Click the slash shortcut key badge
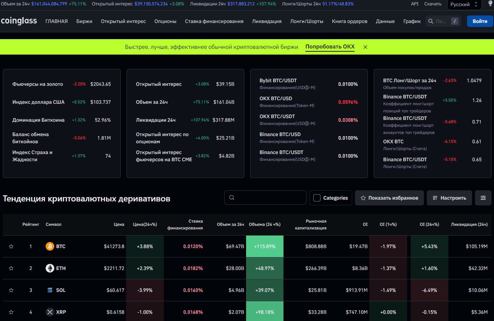This screenshot has height=321, width=494. tap(455, 21)
